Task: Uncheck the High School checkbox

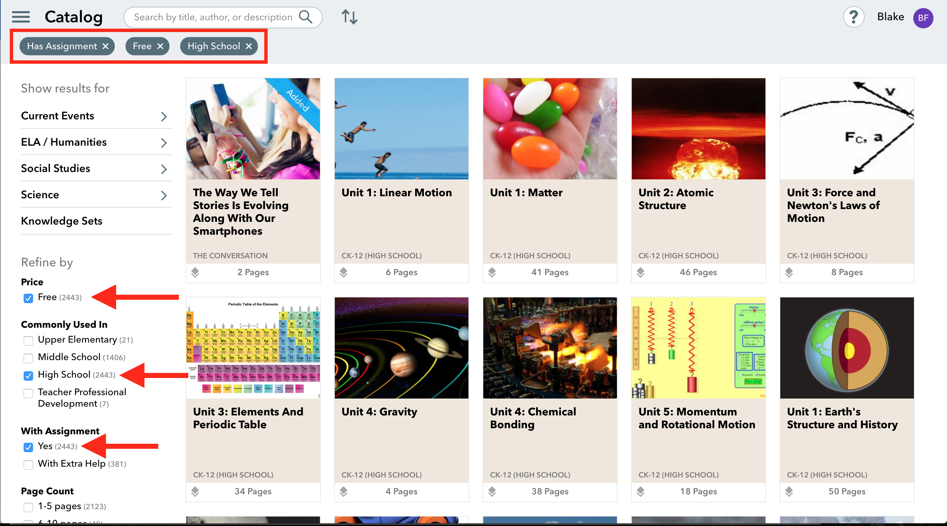Action: (28, 375)
